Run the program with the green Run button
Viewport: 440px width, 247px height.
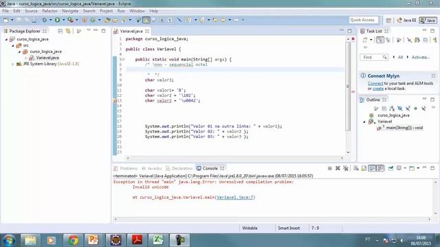(57, 20)
